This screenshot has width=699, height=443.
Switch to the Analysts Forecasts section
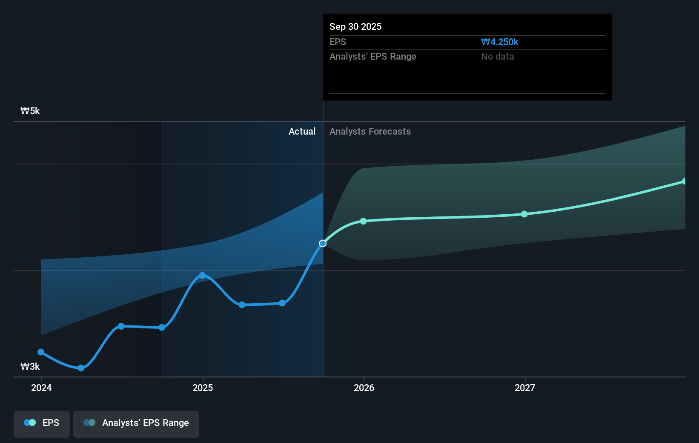(x=370, y=131)
